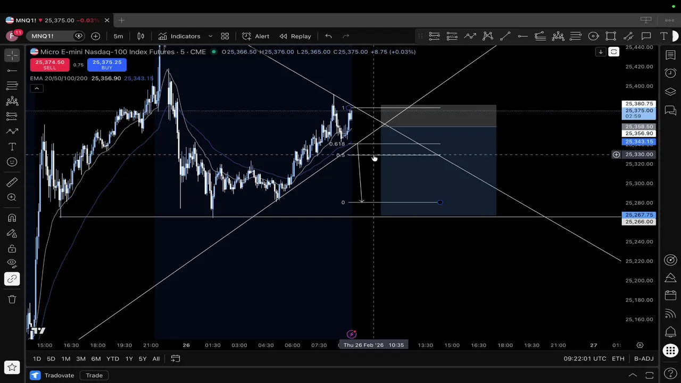Open the 5m interval dropdown
Image resolution: width=681 pixels, height=383 pixels.
click(x=118, y=36)
